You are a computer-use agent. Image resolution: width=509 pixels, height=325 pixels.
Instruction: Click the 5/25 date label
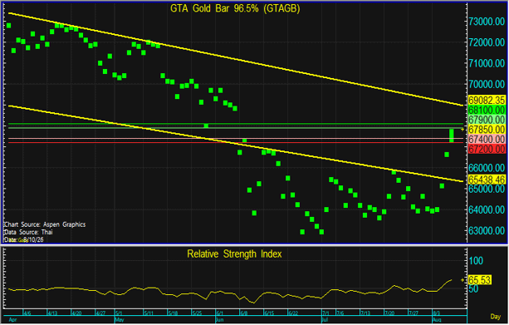[x=197, y=313]
